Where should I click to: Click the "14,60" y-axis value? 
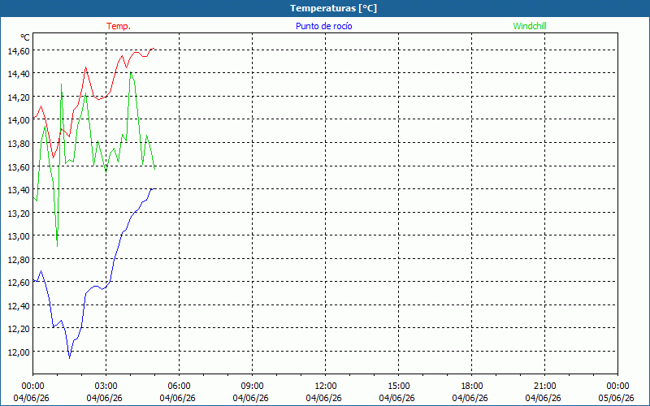tap(19, 50)
